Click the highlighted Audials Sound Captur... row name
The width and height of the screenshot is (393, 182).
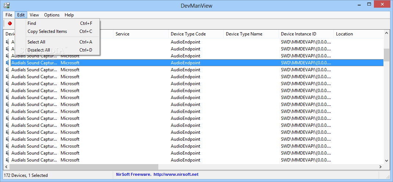[x=34, y=63]
